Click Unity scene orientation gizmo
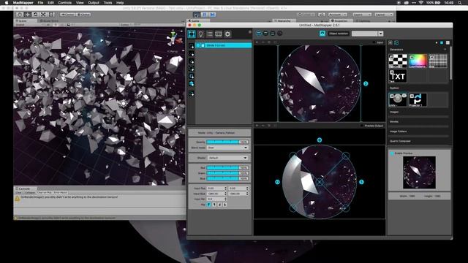The image size is (468, 263). (173, 39)
